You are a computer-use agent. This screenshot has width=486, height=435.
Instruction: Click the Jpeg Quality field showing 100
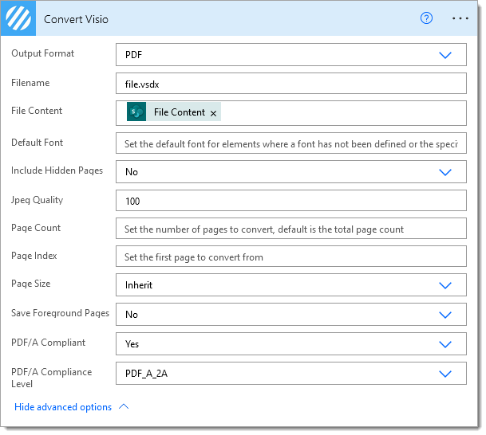(291, 201)
